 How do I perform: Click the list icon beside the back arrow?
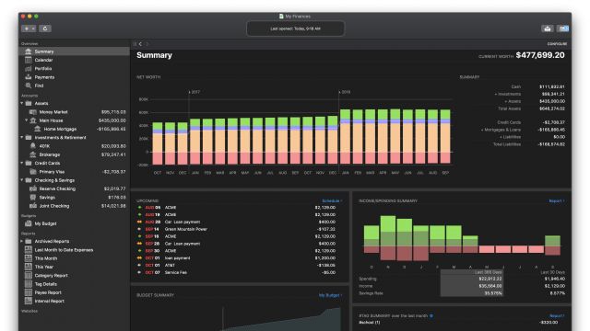(135, 44)
